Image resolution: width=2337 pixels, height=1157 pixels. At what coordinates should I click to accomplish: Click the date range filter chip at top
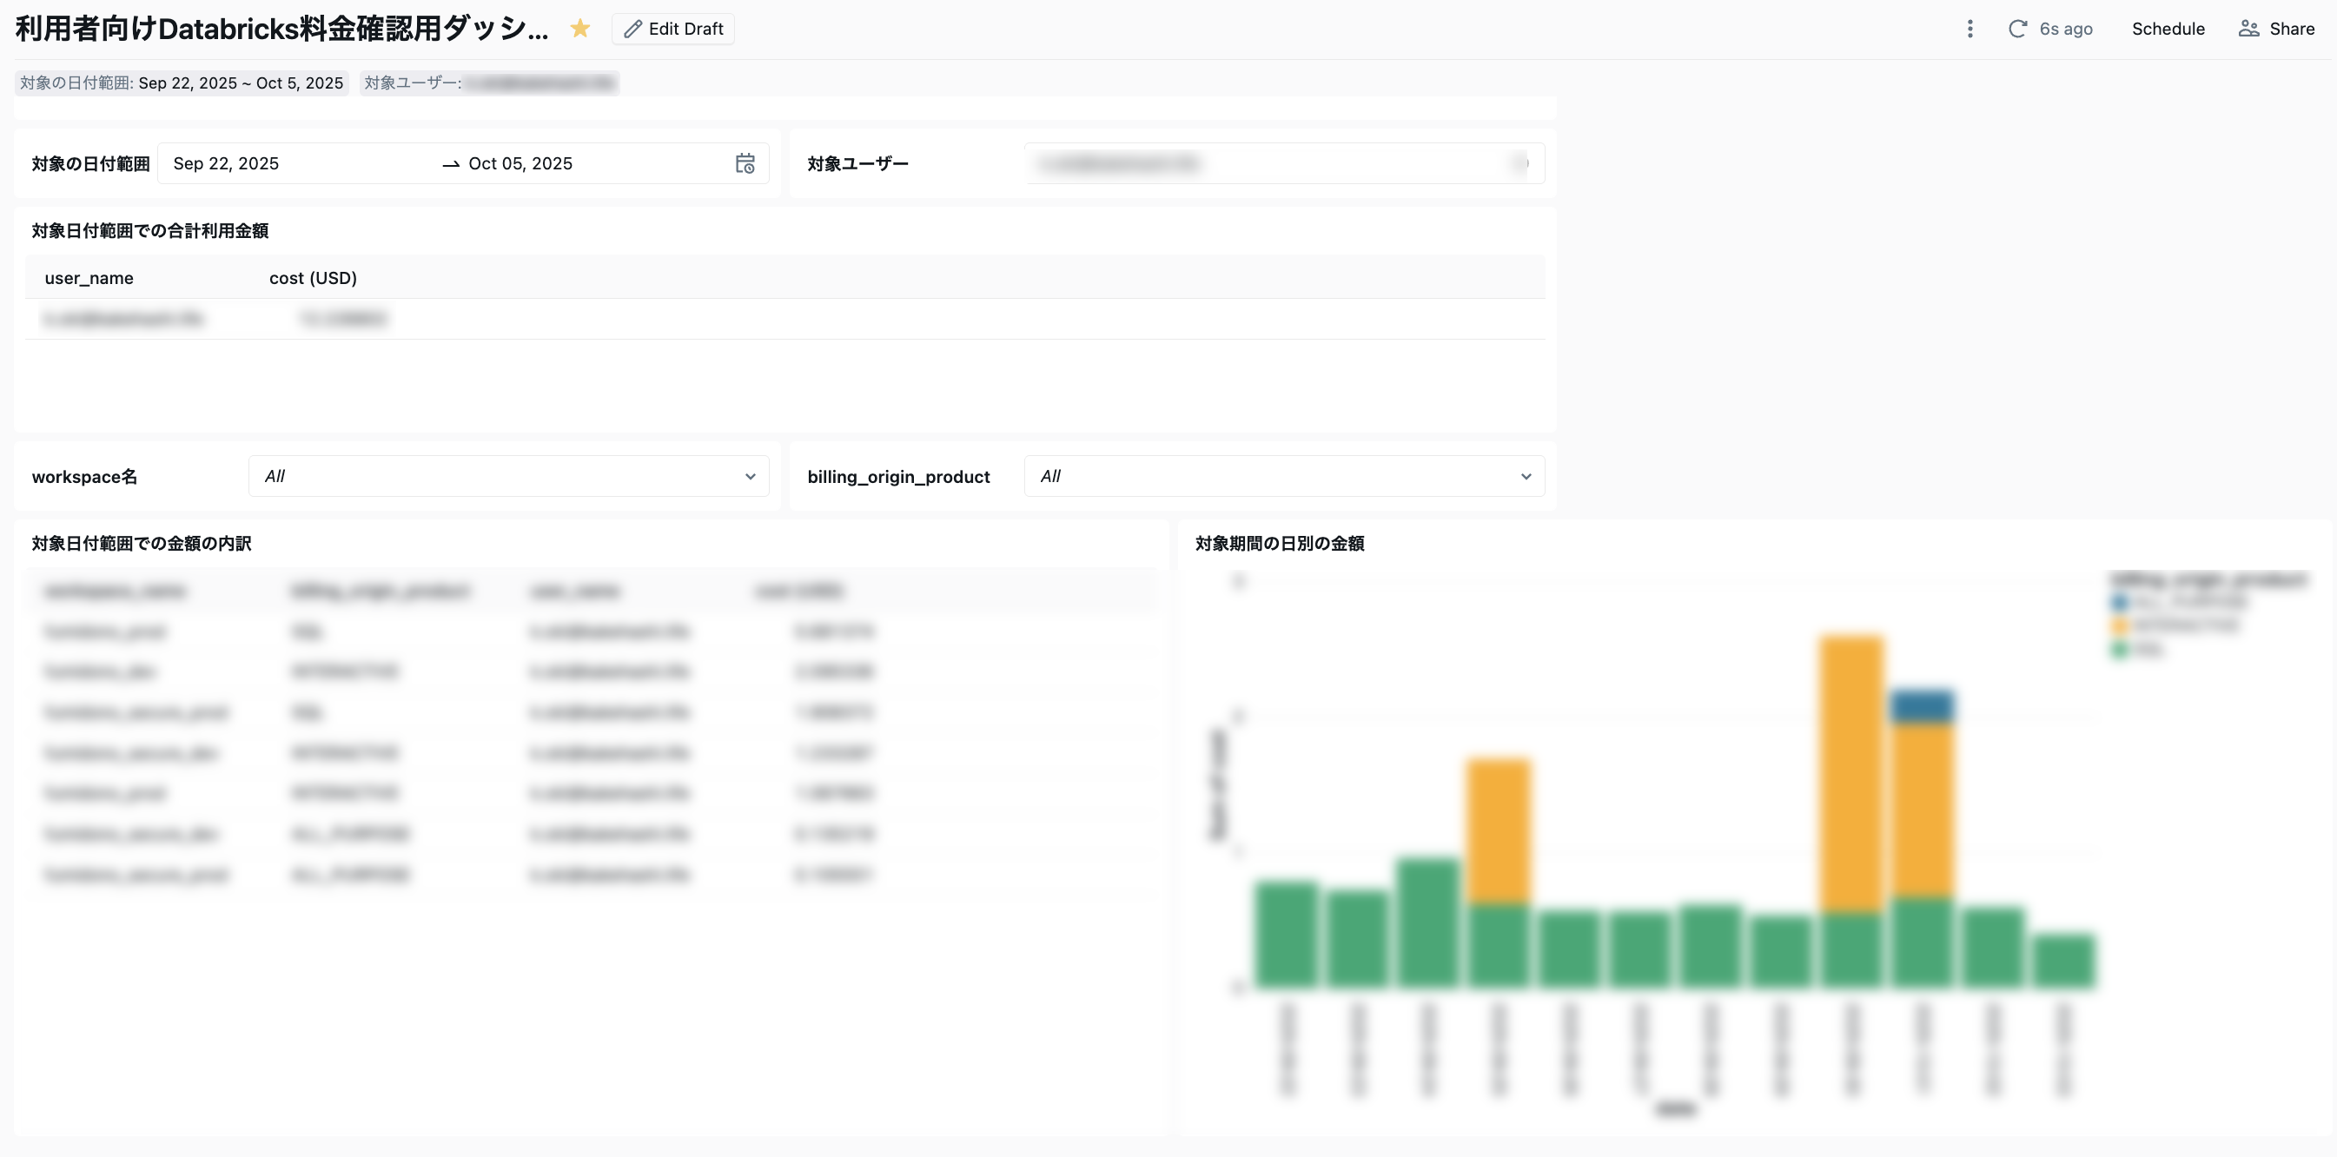182,83
